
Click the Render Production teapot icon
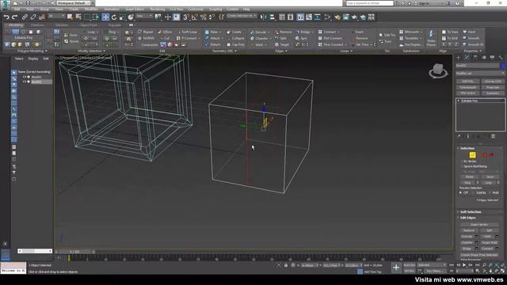354,17
